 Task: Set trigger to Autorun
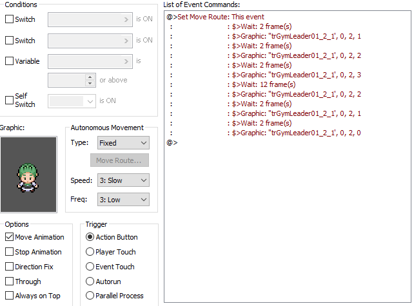tap(90, 282)
